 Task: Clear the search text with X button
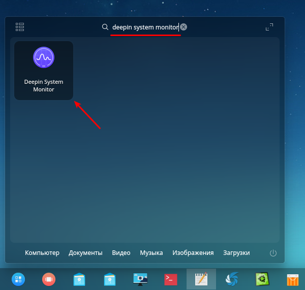[x=184, y=27]
